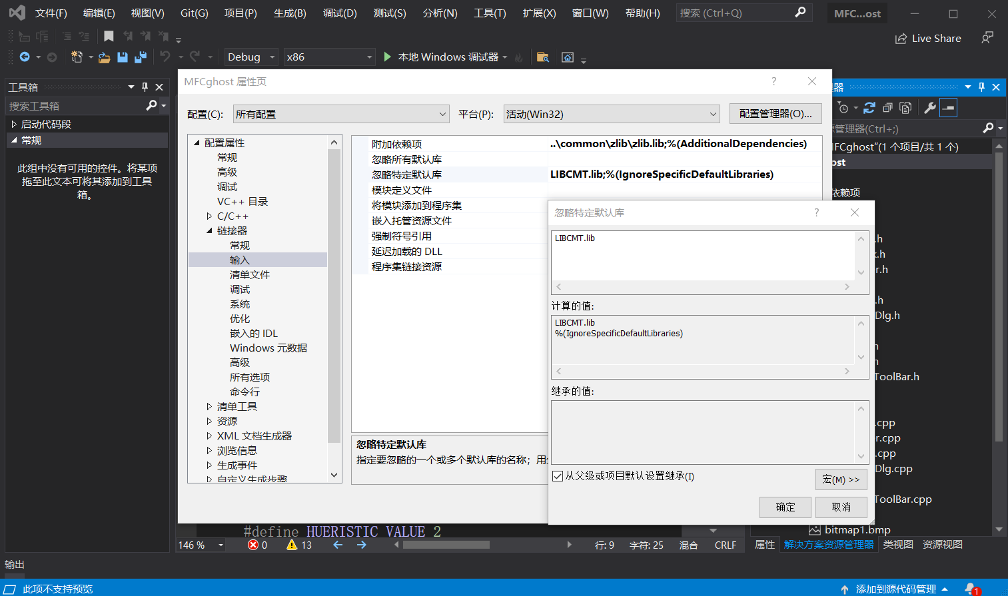This screenshot has width=1008, height=596.
Task: Click the Navigate Backward arrow icon
Action: coord(25,57)
